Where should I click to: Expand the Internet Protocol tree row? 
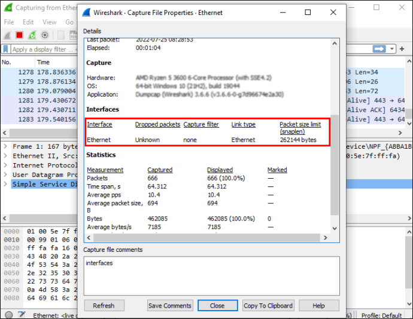[x=5, y=165]
